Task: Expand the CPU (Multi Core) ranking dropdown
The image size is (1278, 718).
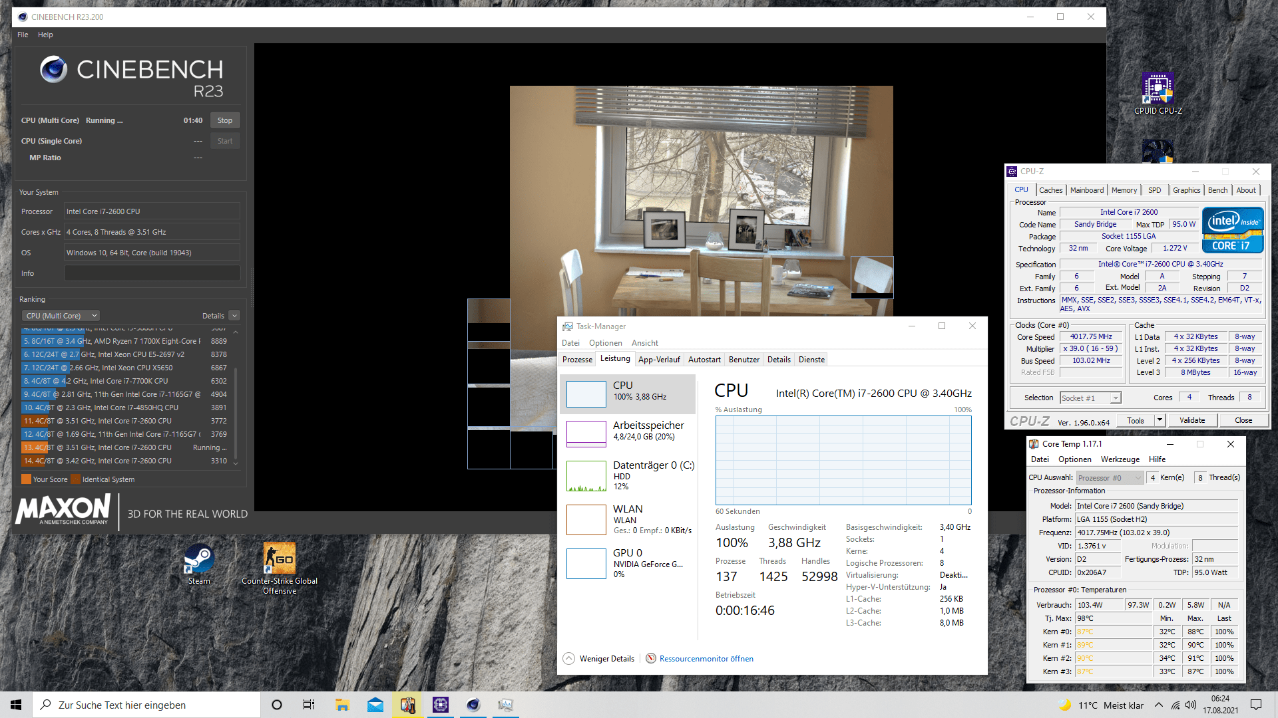Action: pyautogui.click(x=61, y=316)
